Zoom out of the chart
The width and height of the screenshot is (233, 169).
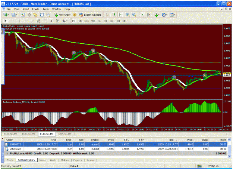coord(134,15)
